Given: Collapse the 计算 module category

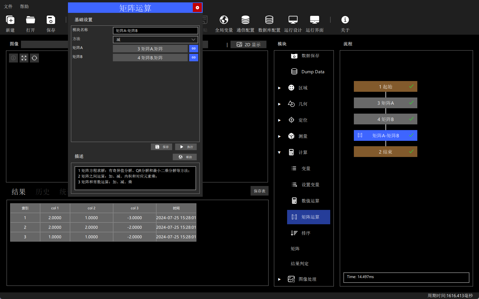Looking at the screenshot, I should click(279, 152).
